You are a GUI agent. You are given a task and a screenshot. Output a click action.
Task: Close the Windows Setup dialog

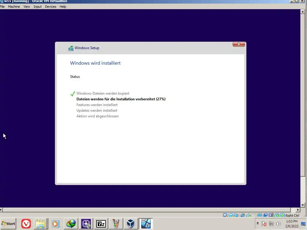tap(239, 44)
